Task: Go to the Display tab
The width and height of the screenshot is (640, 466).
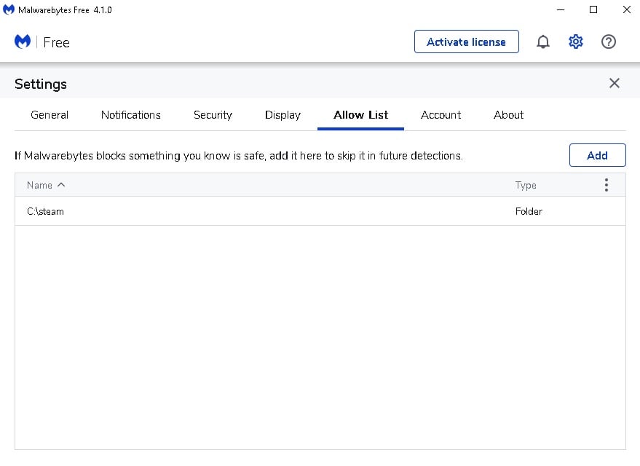Action: click(x=283, y=115)
